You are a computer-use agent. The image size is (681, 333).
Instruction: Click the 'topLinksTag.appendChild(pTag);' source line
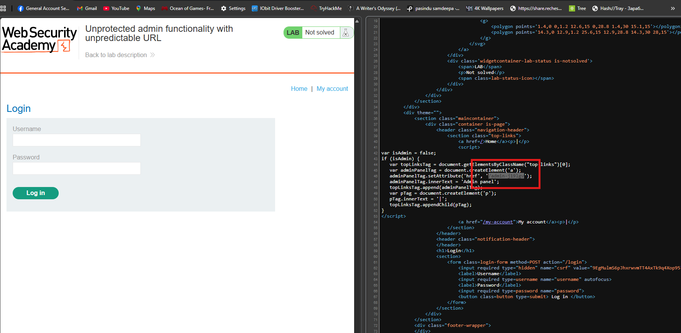[430, 205]
